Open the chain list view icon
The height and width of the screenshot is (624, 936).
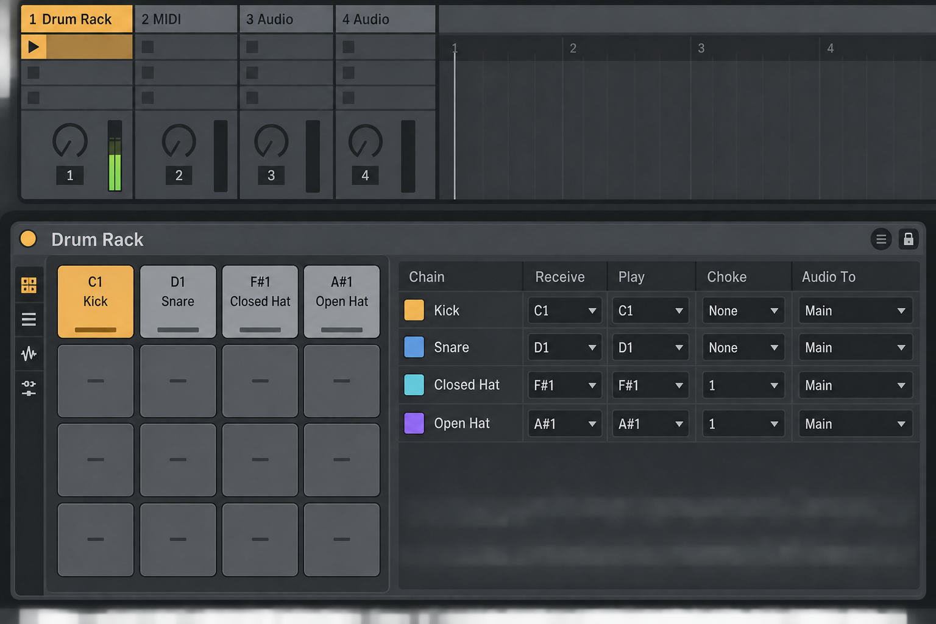point(29,319)
